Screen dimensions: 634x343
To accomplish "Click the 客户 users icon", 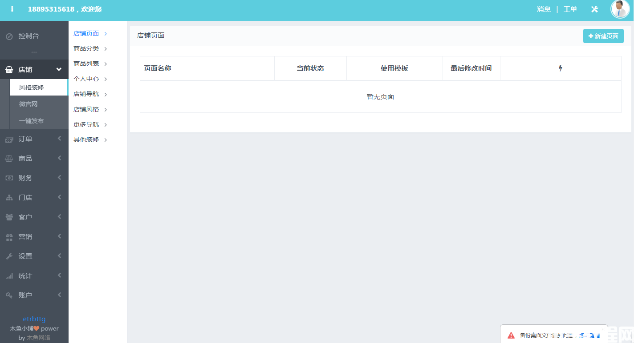I will pos(9,217).
